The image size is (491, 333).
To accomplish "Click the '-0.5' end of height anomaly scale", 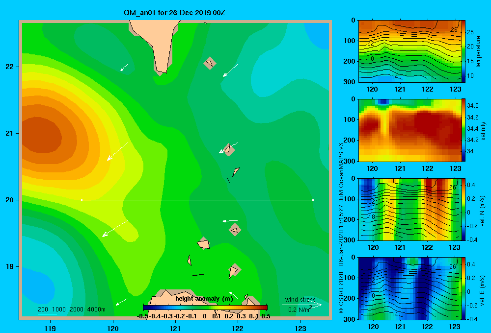I will [x=142, y=316].
